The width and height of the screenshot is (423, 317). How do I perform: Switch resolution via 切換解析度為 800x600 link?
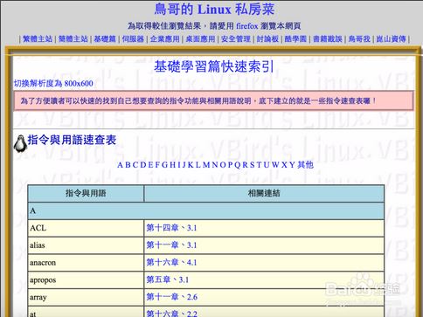[x=53, y=84]
